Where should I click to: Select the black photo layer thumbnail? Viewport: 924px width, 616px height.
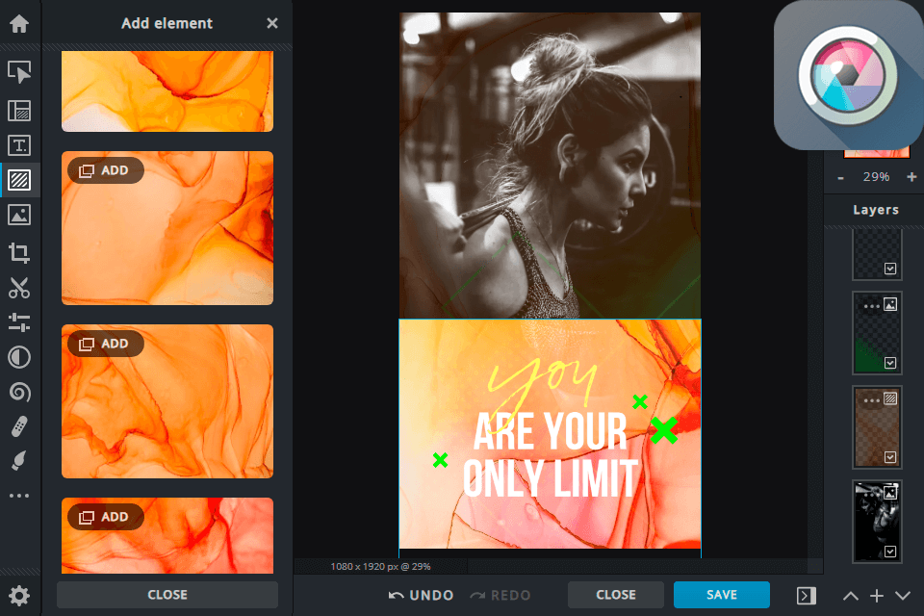877,521
